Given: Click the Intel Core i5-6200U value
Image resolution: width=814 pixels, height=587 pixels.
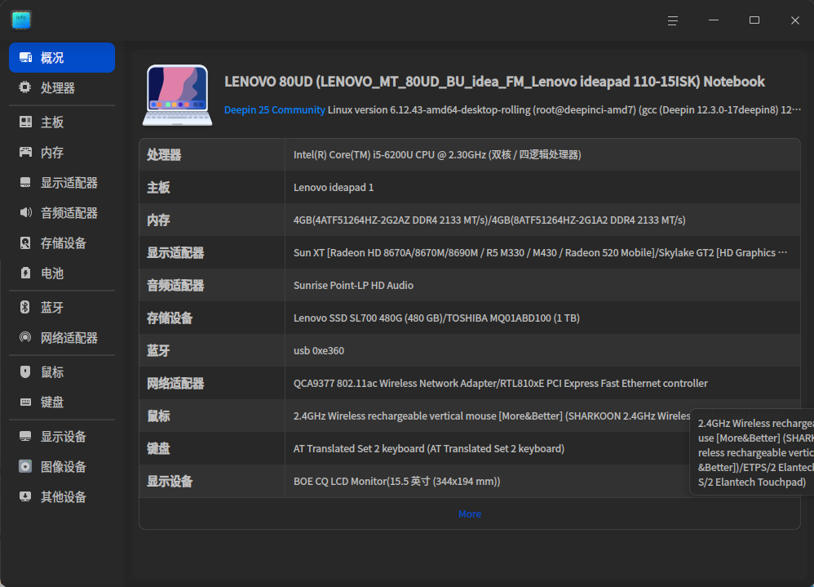Looking at the screenshot, I should point(437,155).
